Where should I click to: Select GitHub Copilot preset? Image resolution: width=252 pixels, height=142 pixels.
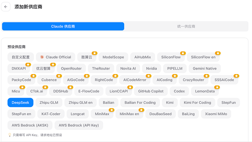click(151, 91)
